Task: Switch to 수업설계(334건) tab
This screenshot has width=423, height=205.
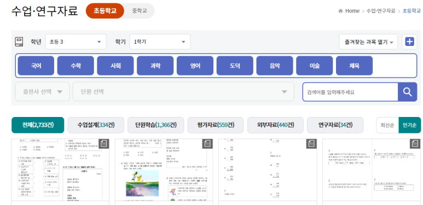Action: point(96,125)
